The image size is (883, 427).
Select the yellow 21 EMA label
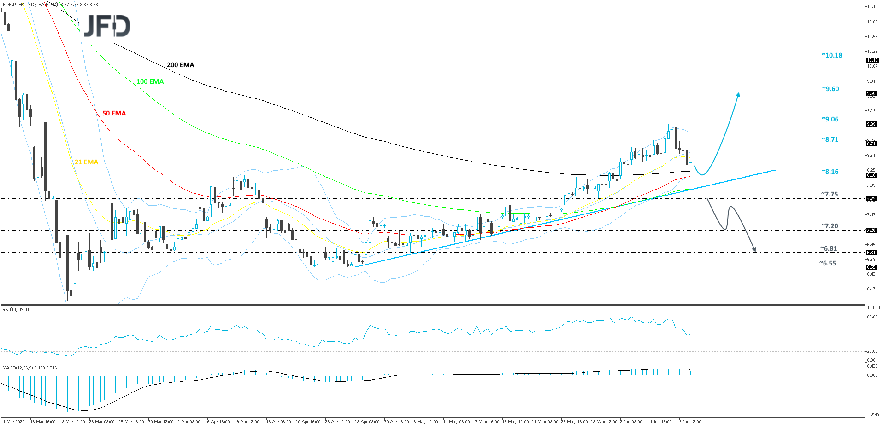[86, 162]
